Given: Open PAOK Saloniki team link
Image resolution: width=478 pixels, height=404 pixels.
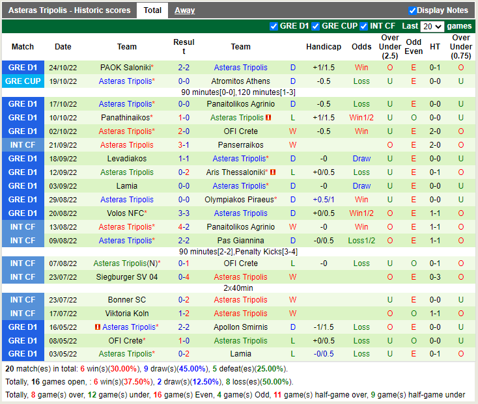Looking at the screenshot, I should pyautogui.click(x=125, y=68).
